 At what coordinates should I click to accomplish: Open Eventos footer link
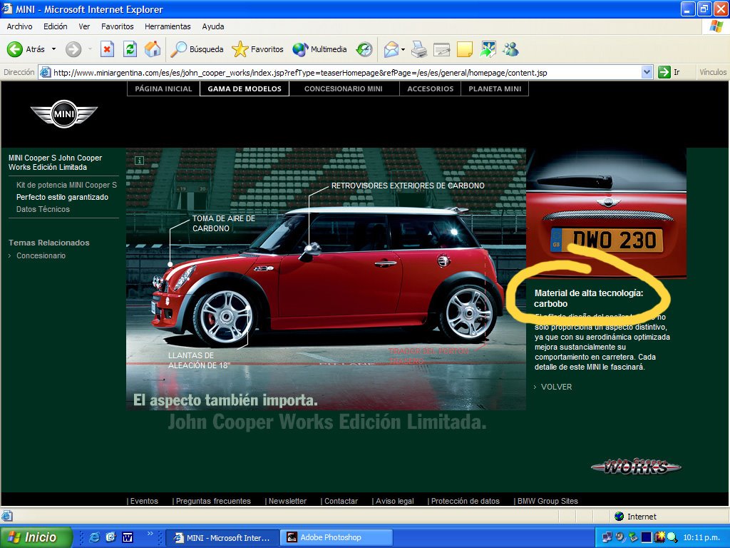pos(144,501)
